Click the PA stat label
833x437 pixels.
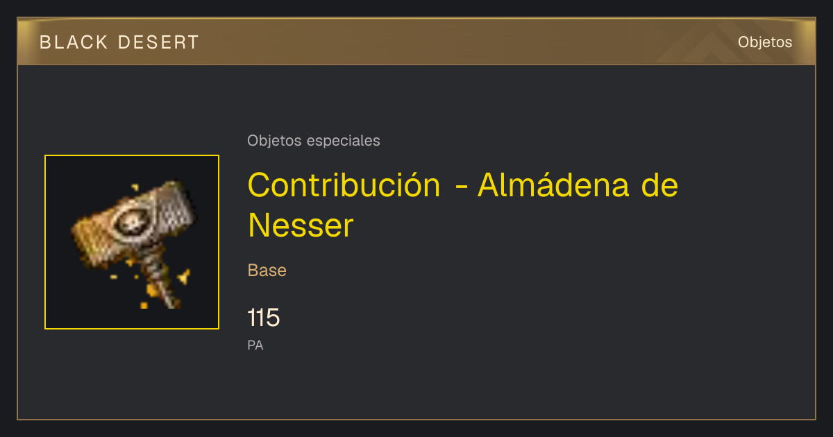255,345
